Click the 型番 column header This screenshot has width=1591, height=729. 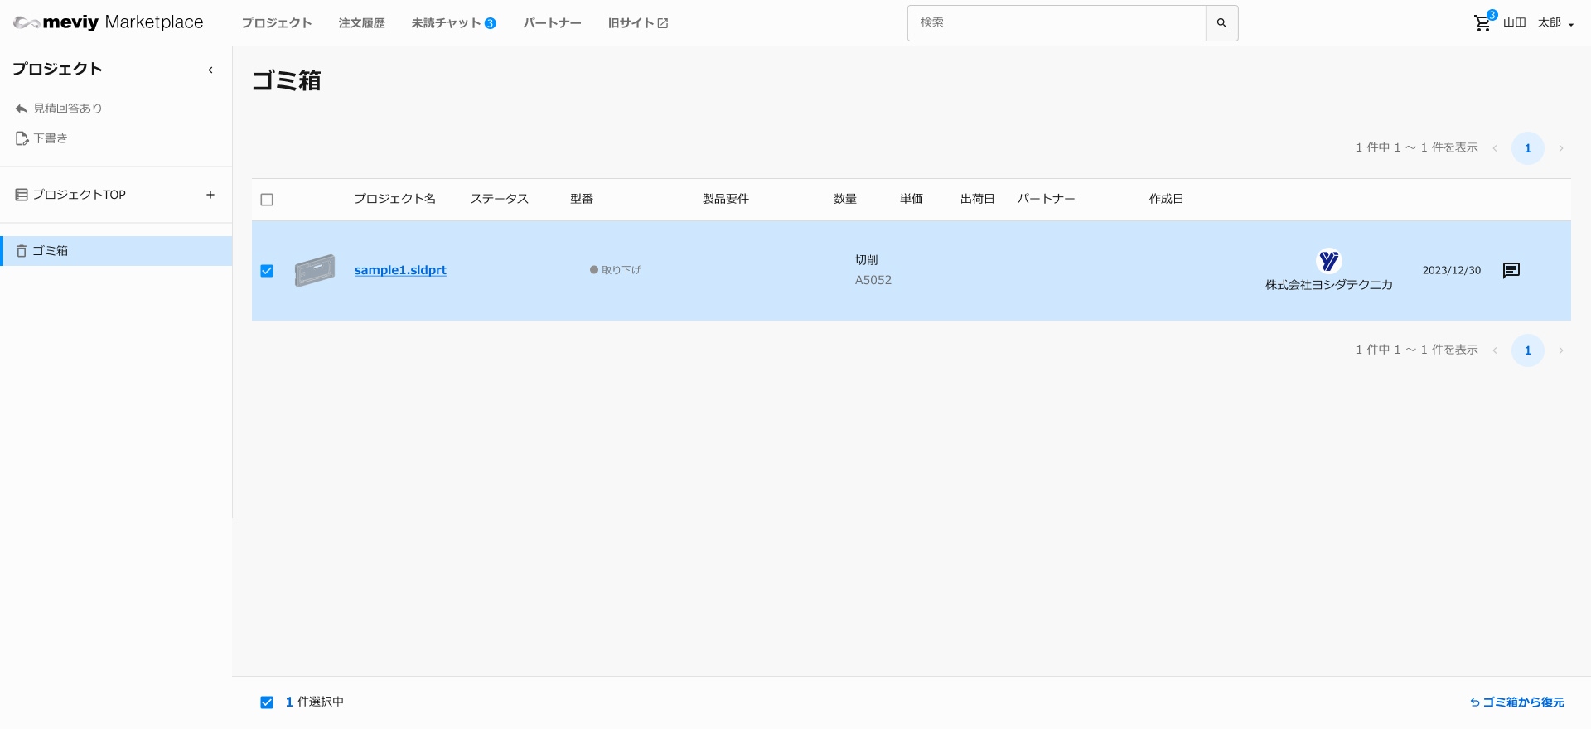tap(582, 199)
